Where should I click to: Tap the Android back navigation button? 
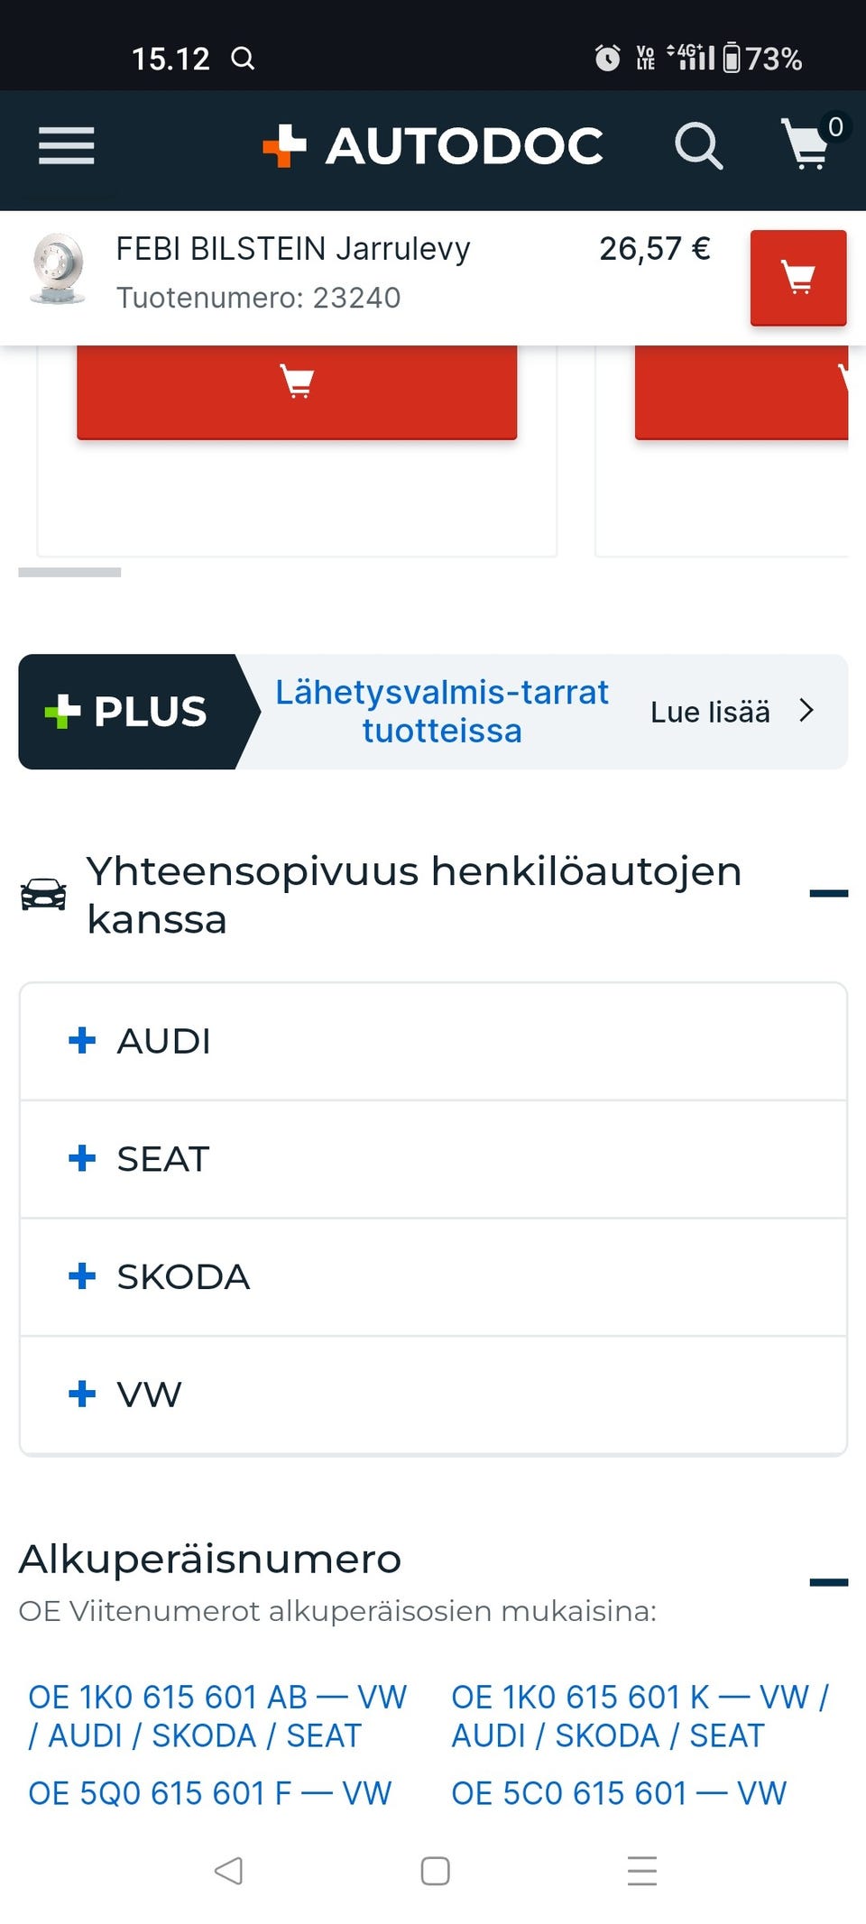pos(228,1871)
